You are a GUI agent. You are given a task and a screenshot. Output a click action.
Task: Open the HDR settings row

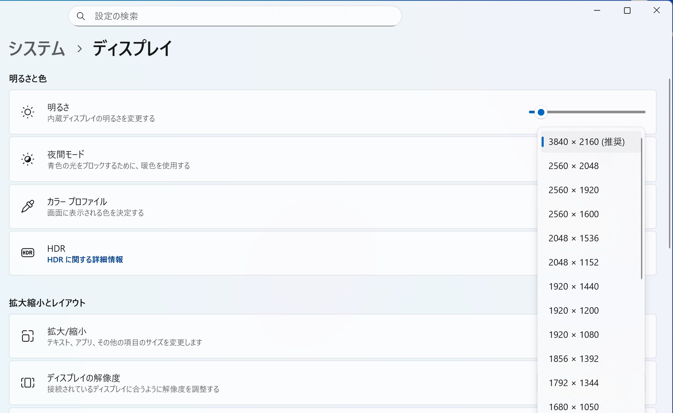333,253
